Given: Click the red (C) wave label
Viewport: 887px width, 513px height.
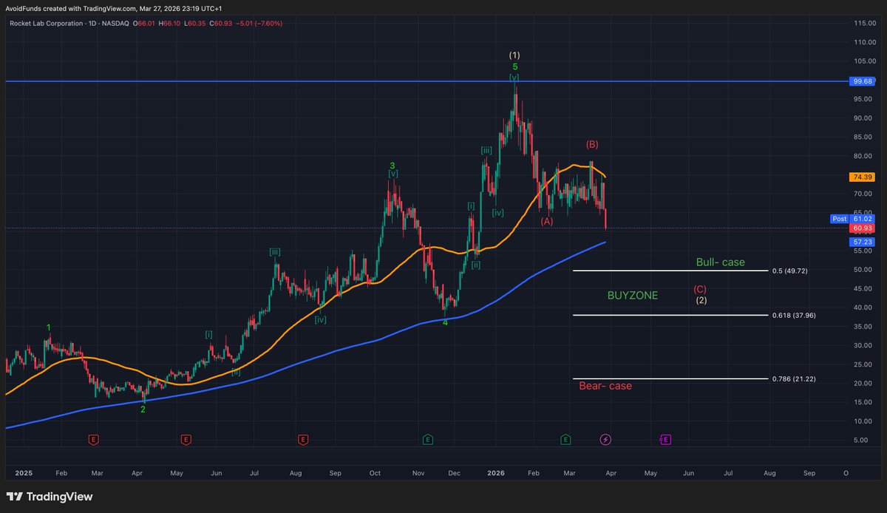Looking at the screenshot, I should [x=699, y=289].
